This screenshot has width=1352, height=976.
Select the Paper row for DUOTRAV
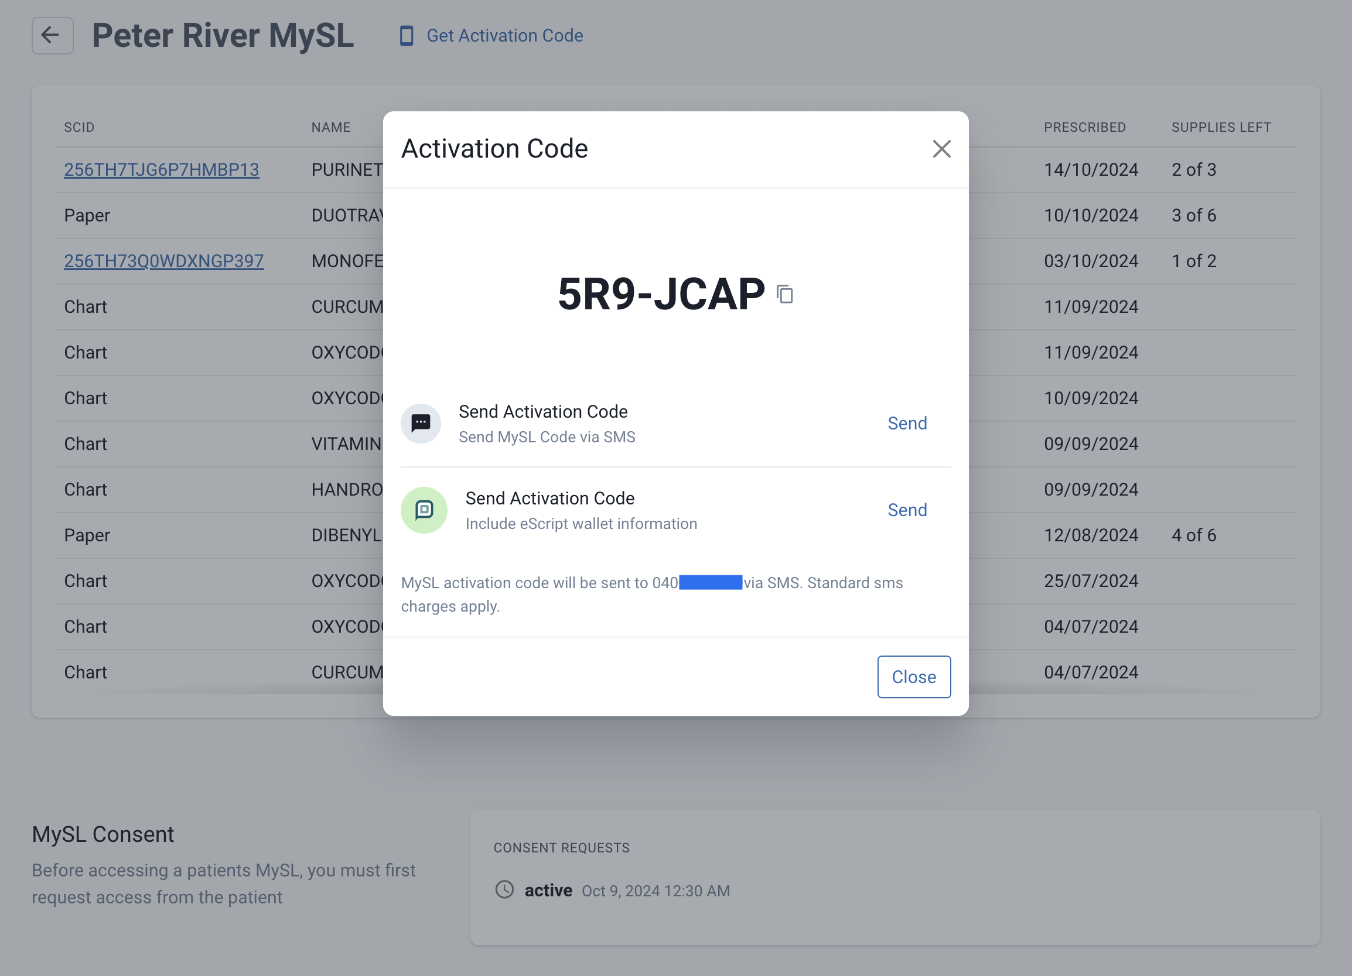point(179,215)
